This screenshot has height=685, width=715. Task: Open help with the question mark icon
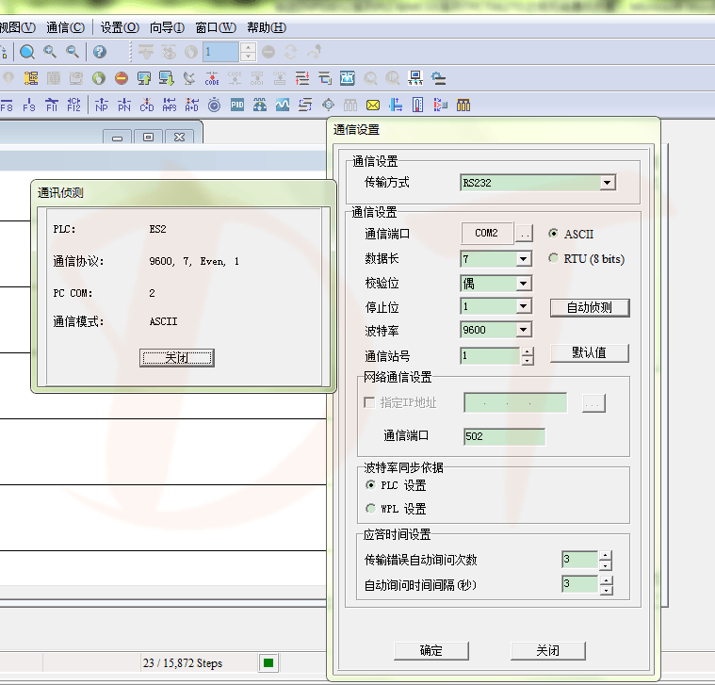[100, 52]
